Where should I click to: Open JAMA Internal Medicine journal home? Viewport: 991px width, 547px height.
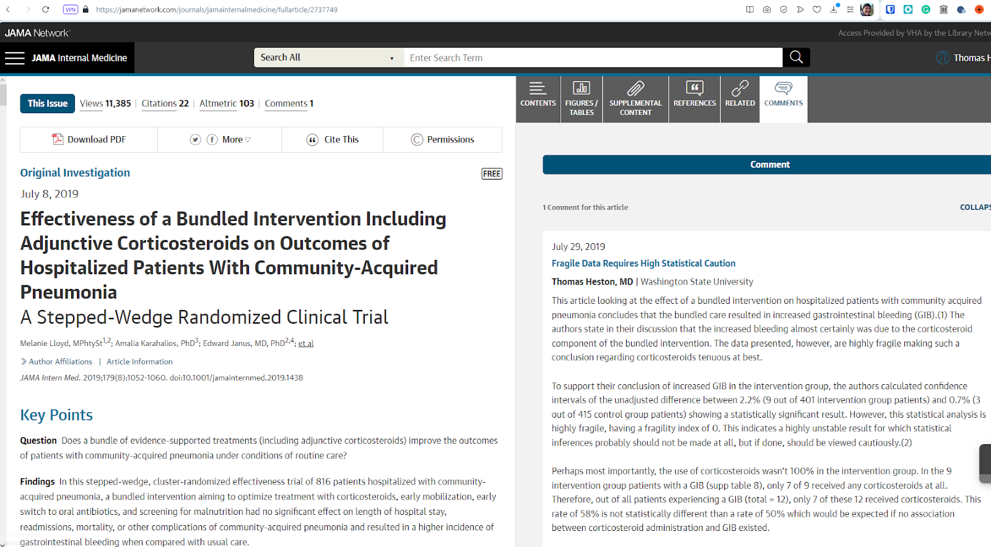(79, 58)
